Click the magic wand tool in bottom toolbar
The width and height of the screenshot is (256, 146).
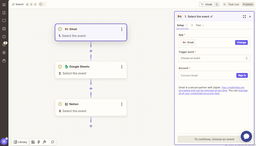click(x=44, y=142)
